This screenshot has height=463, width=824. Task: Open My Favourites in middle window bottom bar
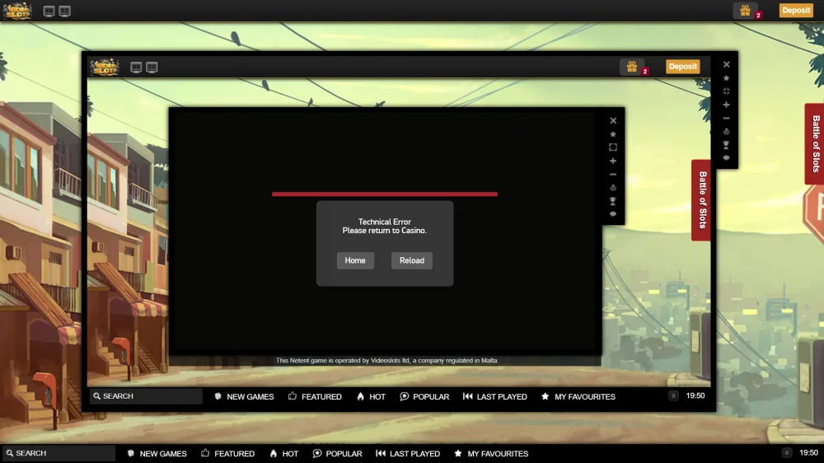(x=578, y=397)
